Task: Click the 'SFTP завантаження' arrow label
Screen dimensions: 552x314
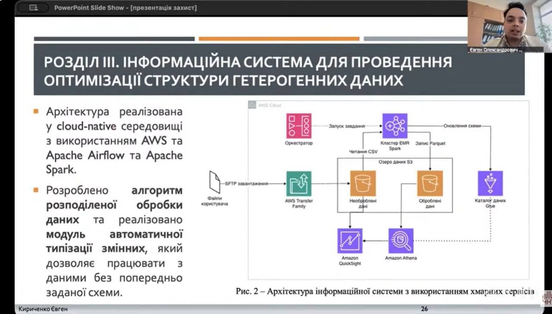Action: (x=247, y=183)
